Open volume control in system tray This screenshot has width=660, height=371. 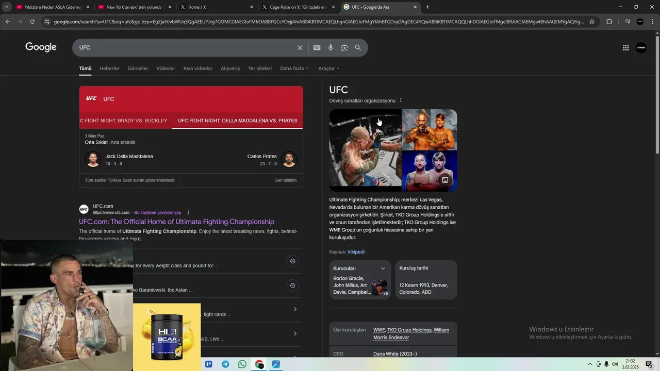coord(615,364)
